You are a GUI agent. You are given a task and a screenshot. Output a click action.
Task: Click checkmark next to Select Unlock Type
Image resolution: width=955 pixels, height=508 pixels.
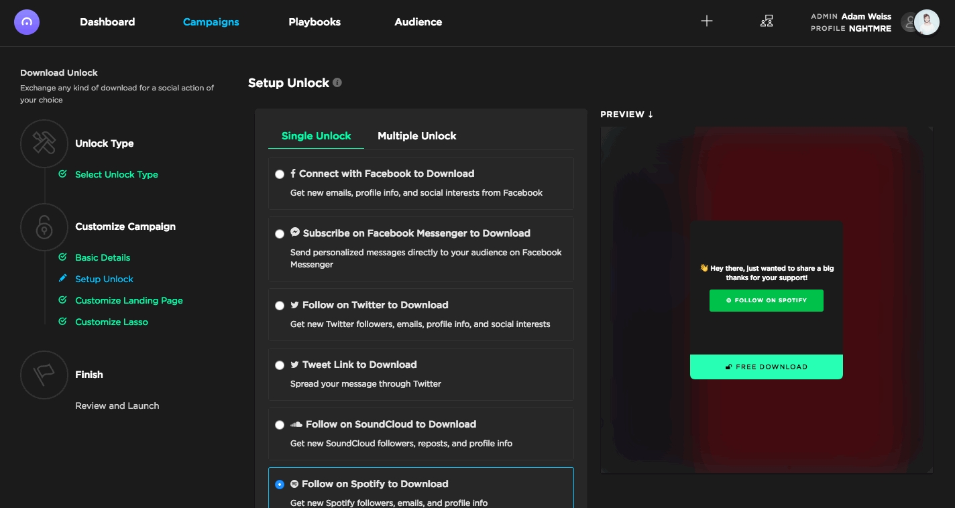pos(62,174)
